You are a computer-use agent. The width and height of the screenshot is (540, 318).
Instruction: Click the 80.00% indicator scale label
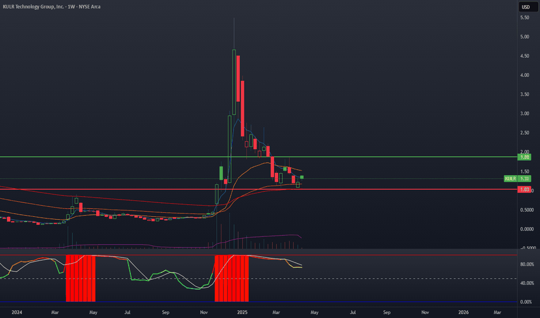click(x=527, y=264)
